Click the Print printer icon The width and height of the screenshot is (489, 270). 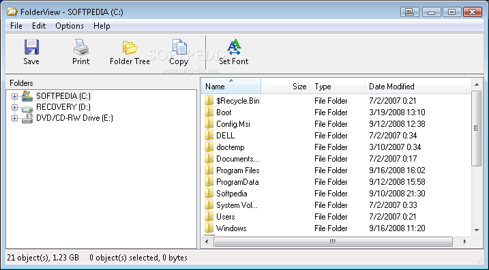click(x=81, y=47)
